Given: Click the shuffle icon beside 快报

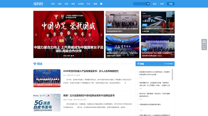Looking at the screenshot, I should click(138, 64).
